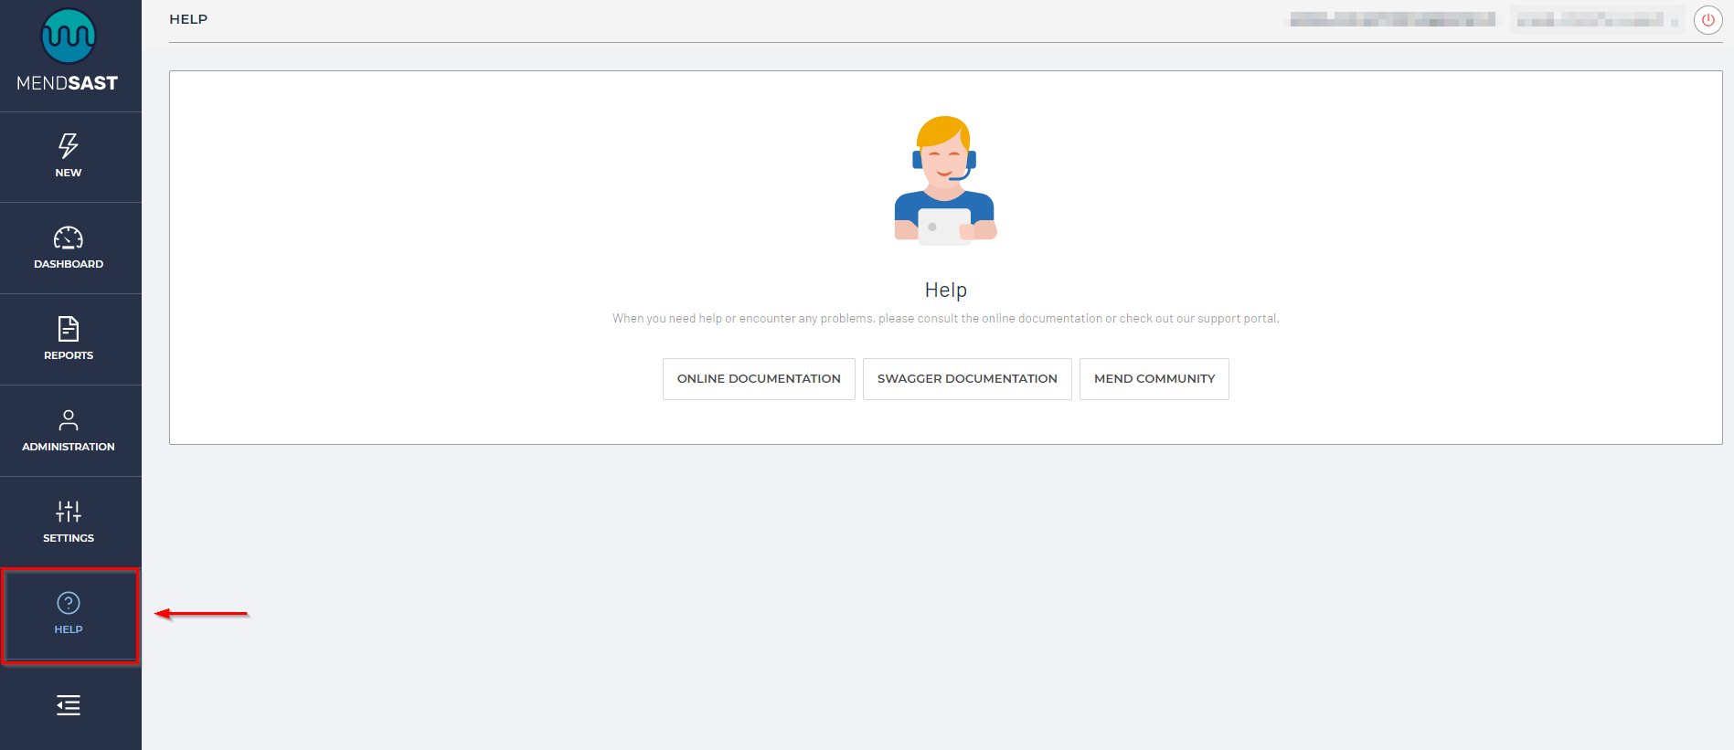Open Online Documentation
The image size is (1734, 750).
click(759, 379)
